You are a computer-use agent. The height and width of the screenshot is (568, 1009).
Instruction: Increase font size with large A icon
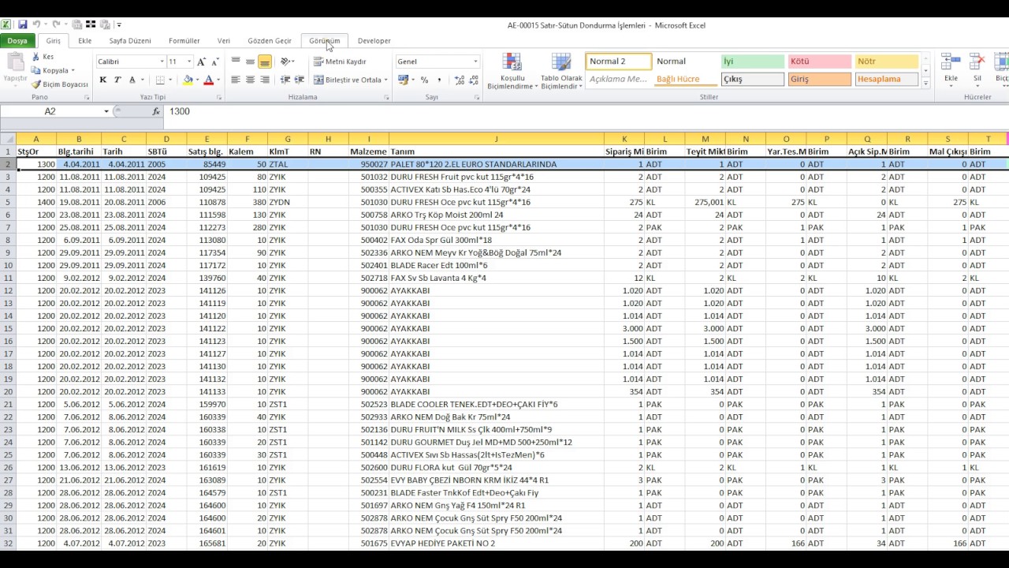tap(201, 62)
